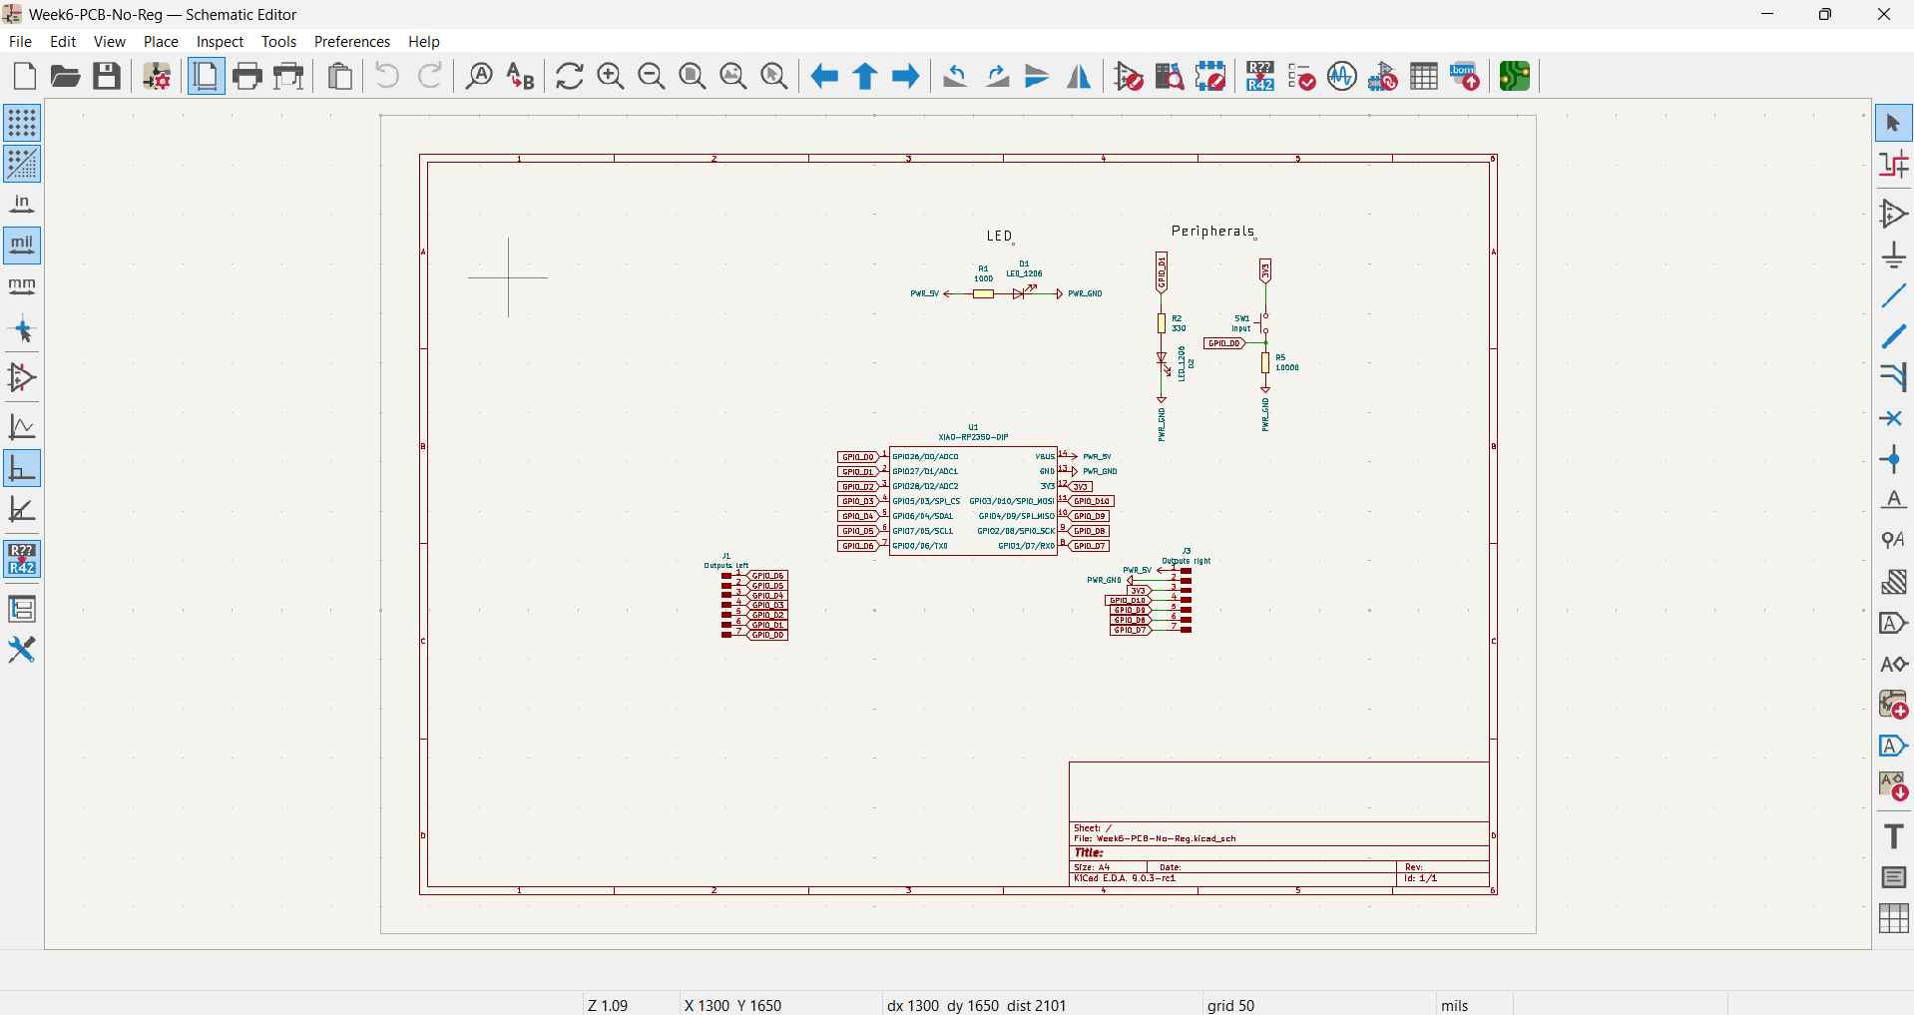
Task: Select the no-connect flag tool
Action: (1893, 418)
